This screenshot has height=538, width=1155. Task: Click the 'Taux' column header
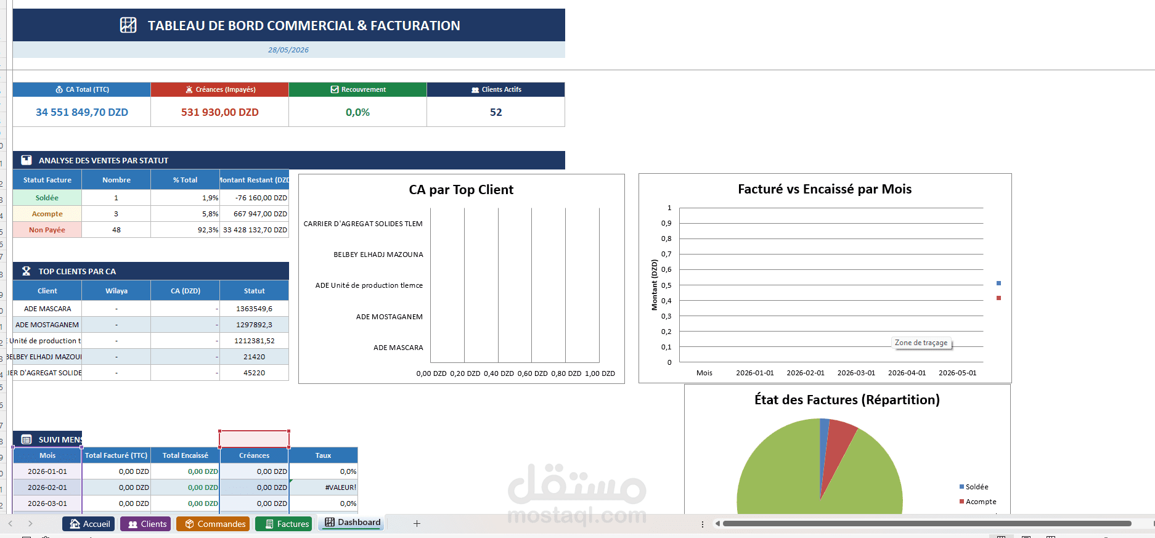pos(324,455)
